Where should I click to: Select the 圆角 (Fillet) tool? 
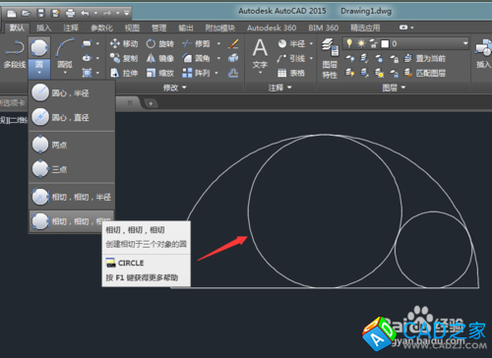tap(196, 58)
